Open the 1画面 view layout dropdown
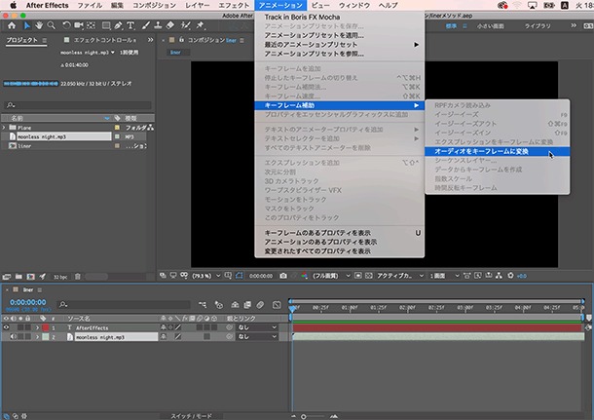 coord(444,276)
